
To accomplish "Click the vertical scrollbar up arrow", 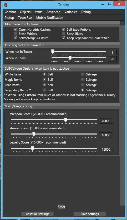I will 122,23.
